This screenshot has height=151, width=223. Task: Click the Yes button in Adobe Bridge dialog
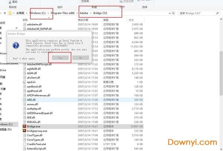[60, 58]
